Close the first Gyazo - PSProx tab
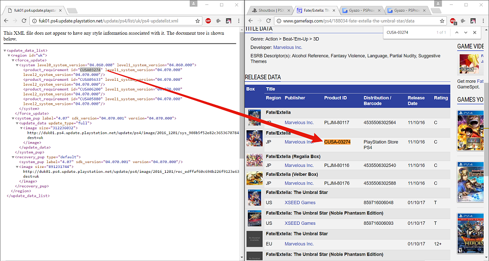 pyautogui.click(x=379, y=10)
